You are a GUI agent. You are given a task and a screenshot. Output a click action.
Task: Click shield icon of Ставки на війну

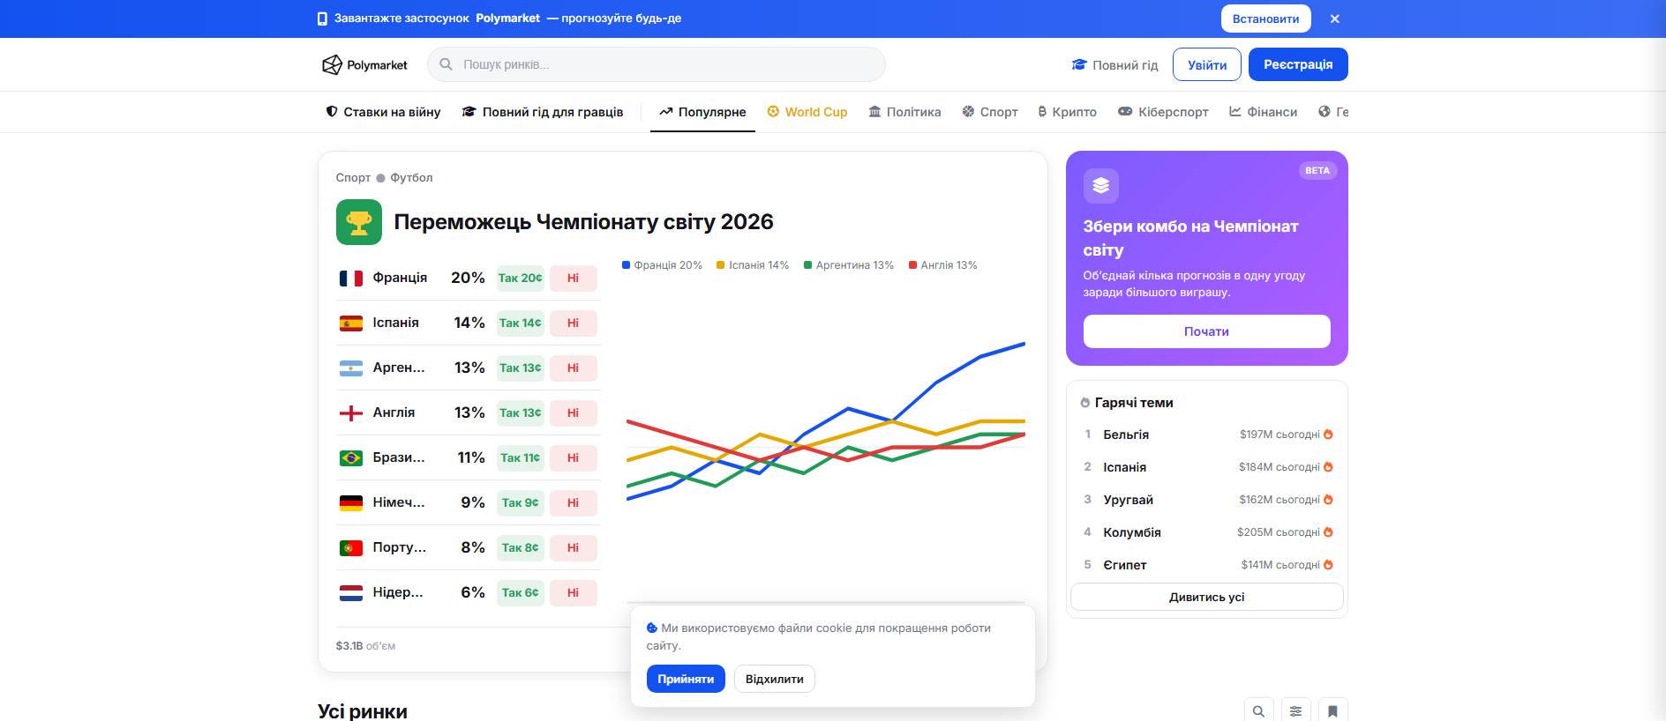coord(332,111)
